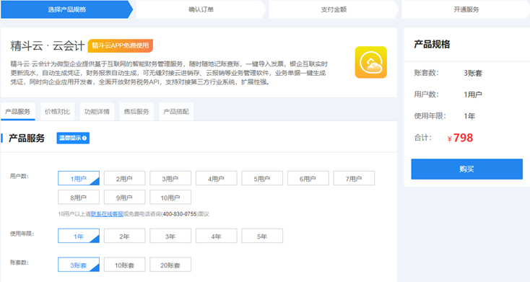Screen dimensions: 530x282
Task: Select the 5用户 option
Action: 262,178
